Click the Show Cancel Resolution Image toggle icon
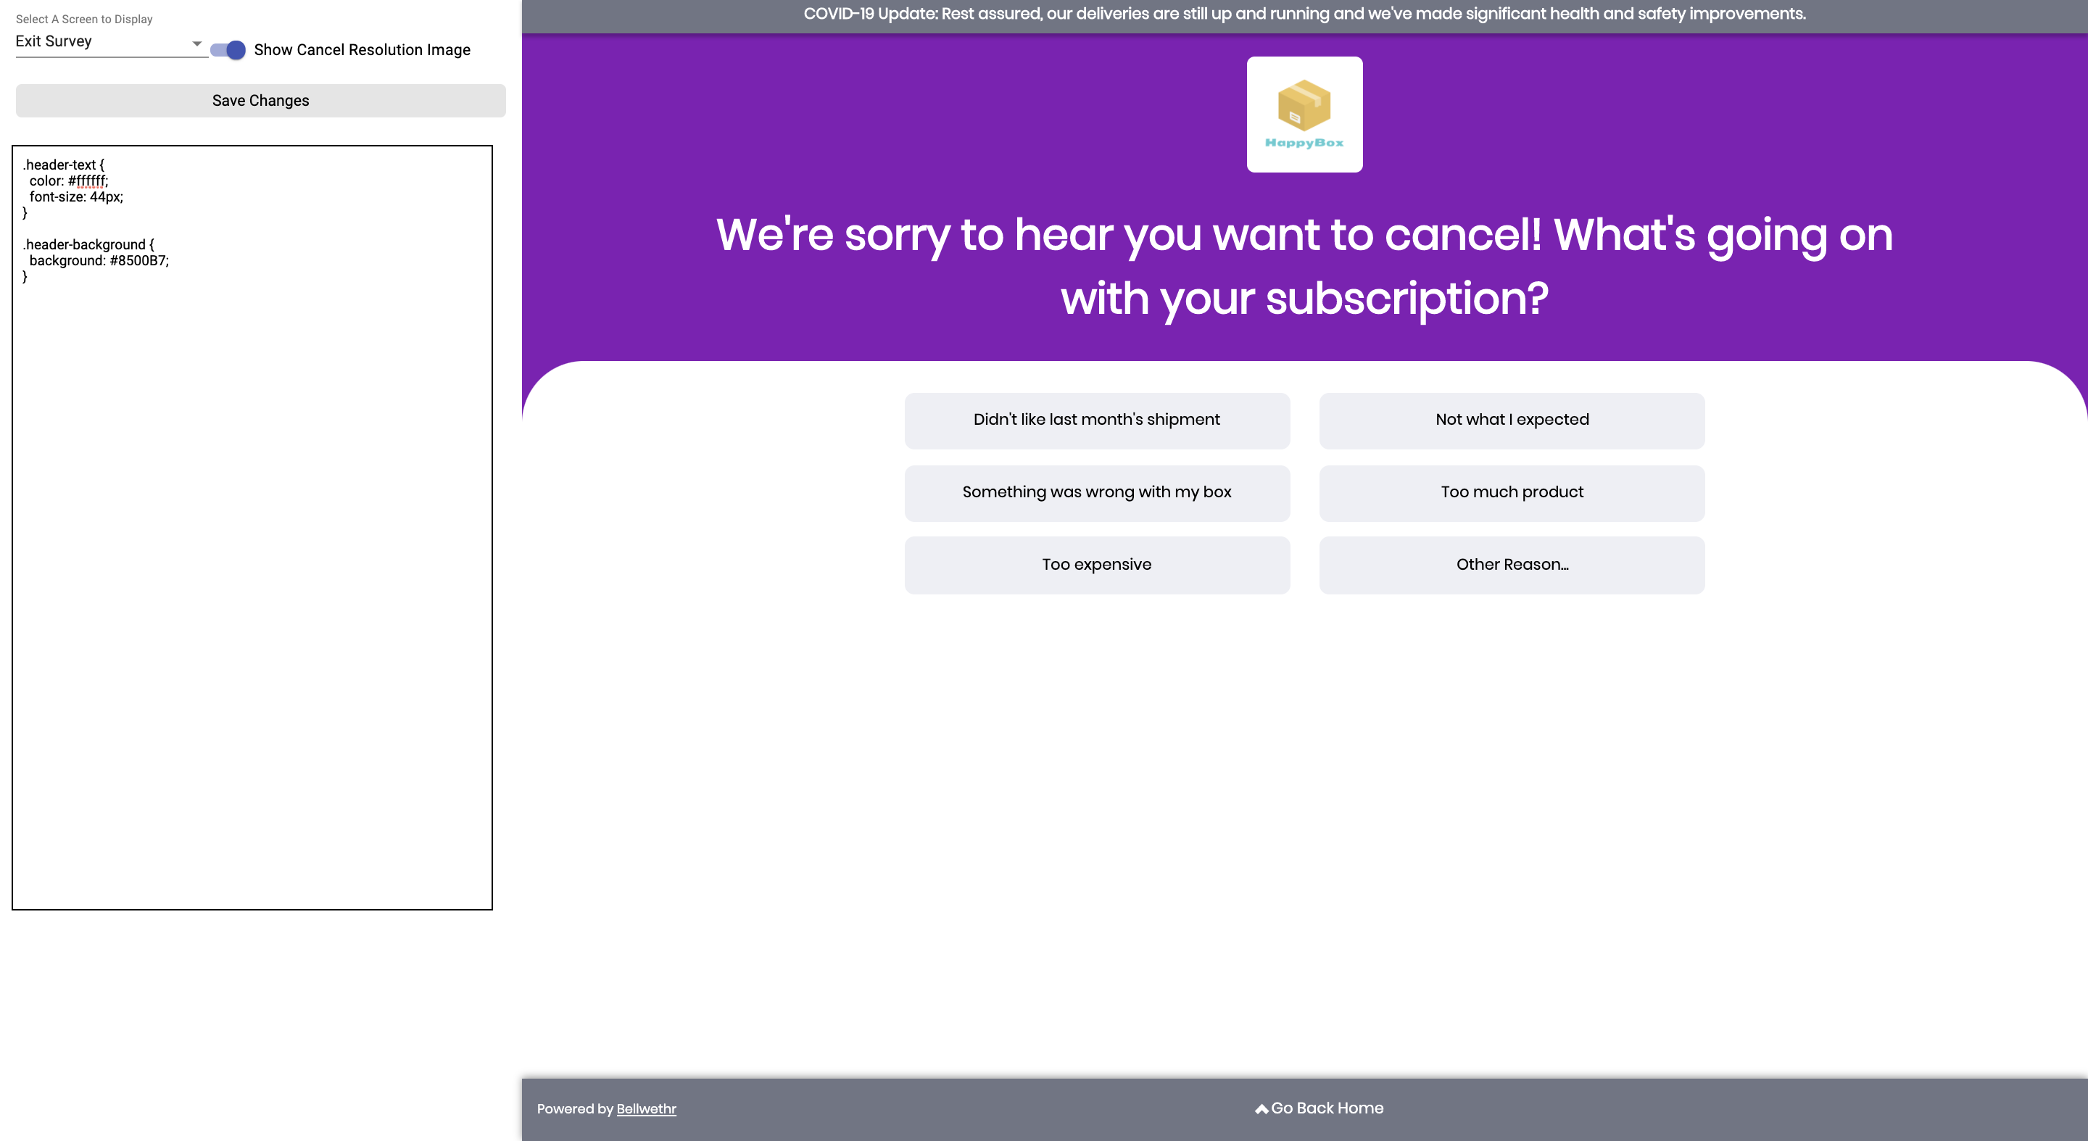Screen dimensions: 2088x1141 point(229,49)
